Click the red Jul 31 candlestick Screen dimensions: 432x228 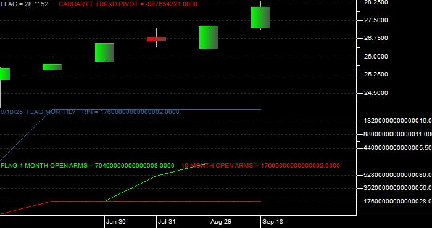pos(156,39)
